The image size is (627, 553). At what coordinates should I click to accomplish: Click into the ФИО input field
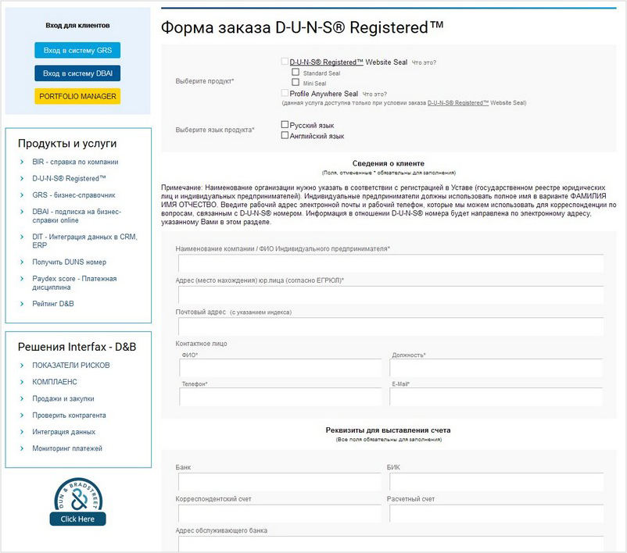(x=281, y=367)
